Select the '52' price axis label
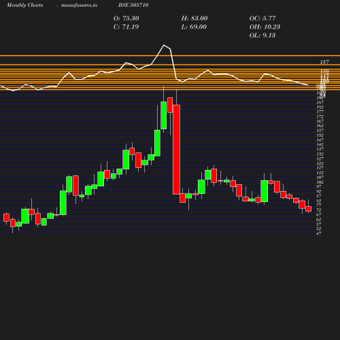Image resolution: width=340 pixels, height=340 pixels. 319,228
